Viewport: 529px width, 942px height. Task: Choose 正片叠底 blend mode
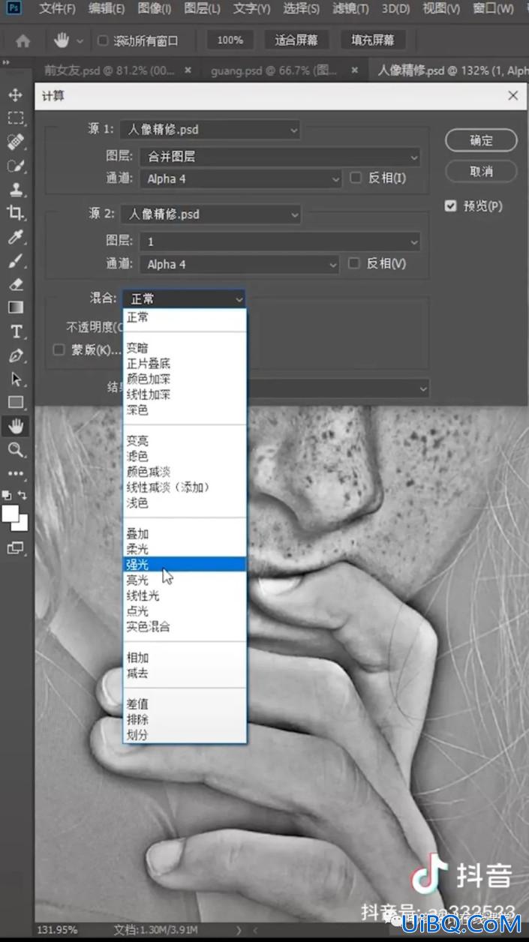click(x=185, y=364)
